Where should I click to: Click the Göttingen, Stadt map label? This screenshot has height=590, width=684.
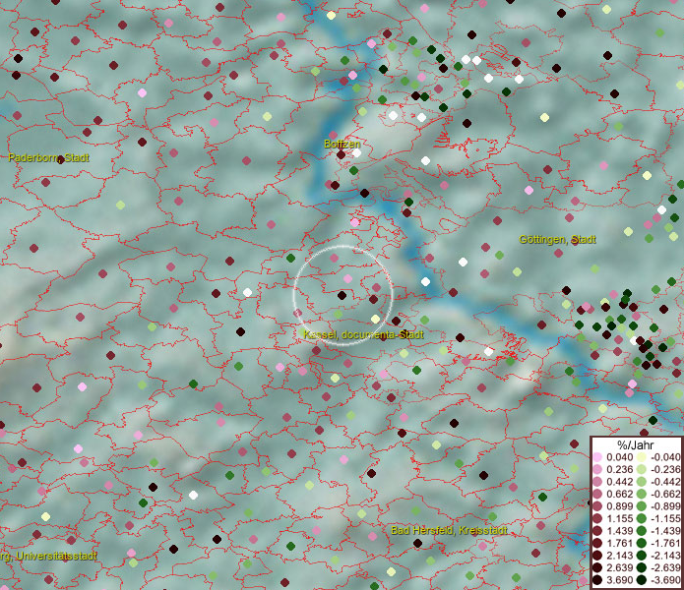tap(557, 239)
